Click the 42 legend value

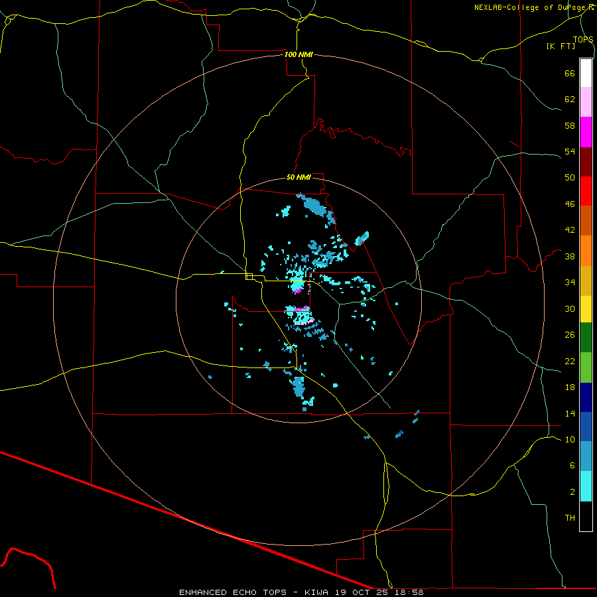[x=570, y=230]
